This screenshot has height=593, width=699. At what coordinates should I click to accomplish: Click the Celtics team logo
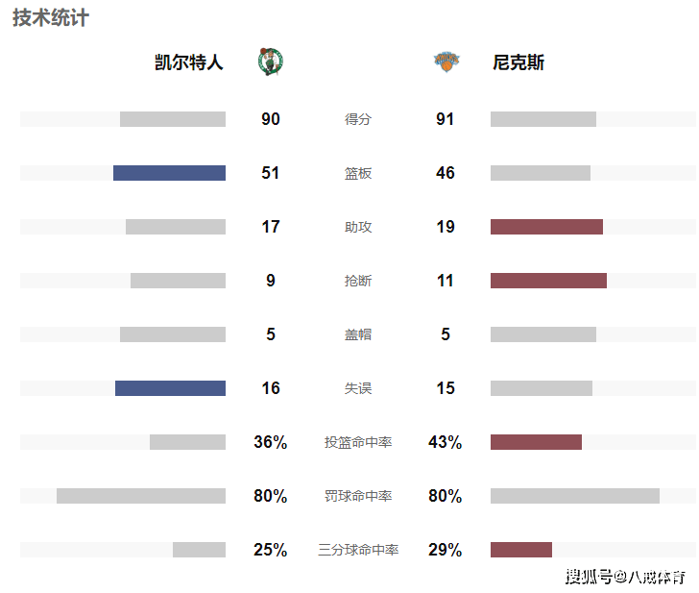271,62
